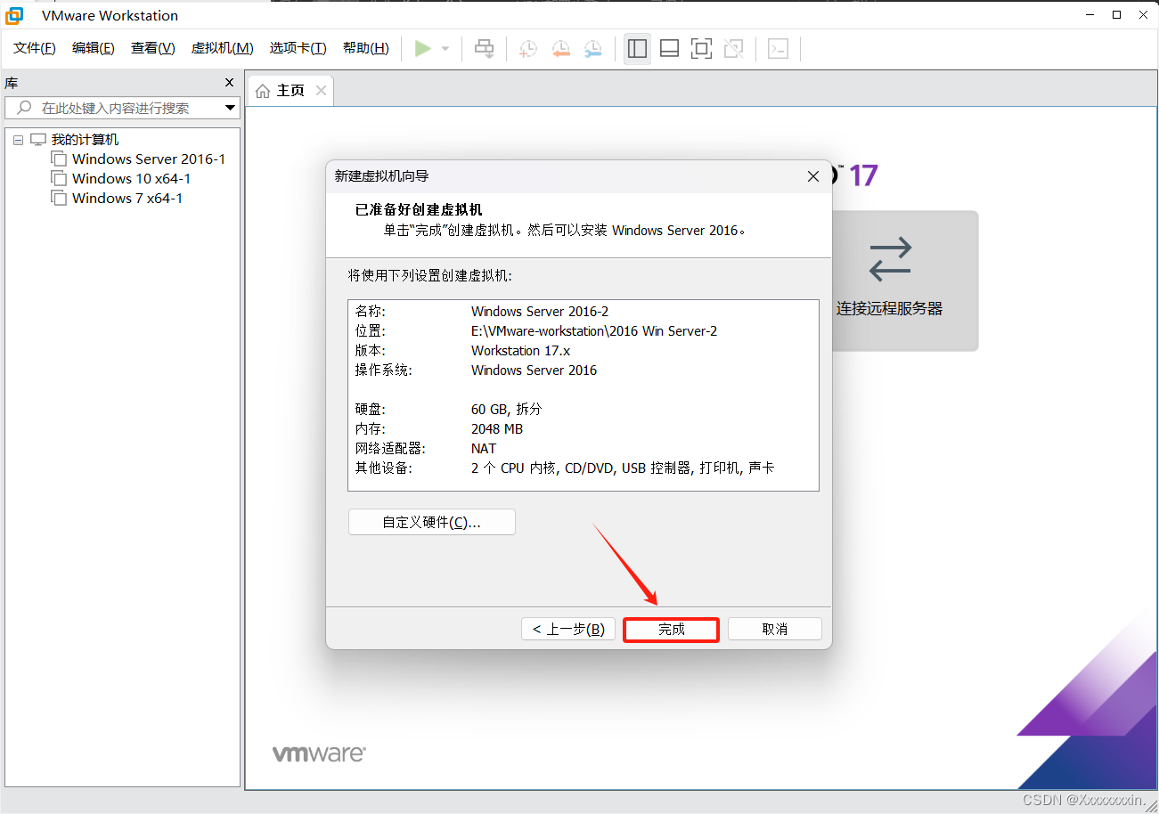The image size is (1159, 814).
Task: Close the library panel with X
Action: pos(229,83)
